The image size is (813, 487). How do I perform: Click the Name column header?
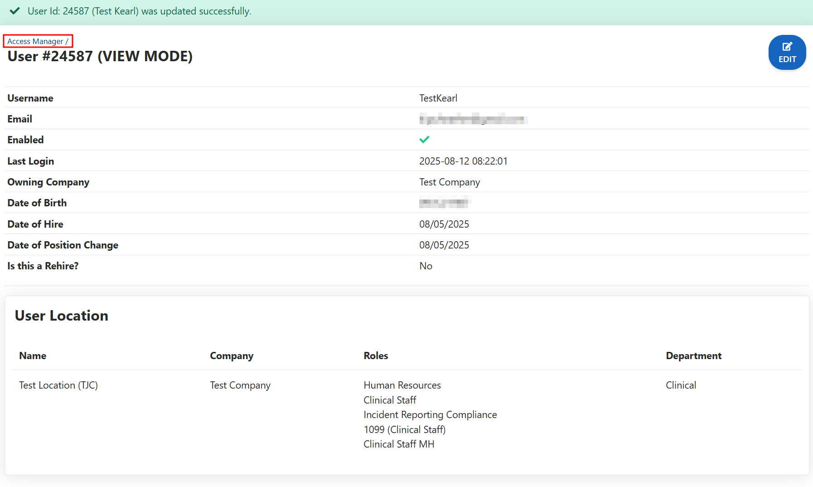pyautogui.click(x=33, y=356)
